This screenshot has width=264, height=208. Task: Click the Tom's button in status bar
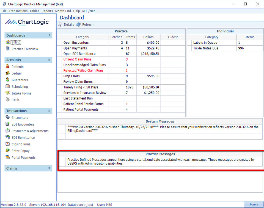[x=254, y=204]
